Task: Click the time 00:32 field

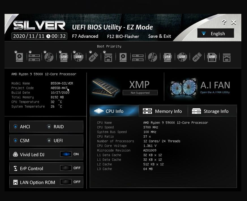Action: [59, 36]
